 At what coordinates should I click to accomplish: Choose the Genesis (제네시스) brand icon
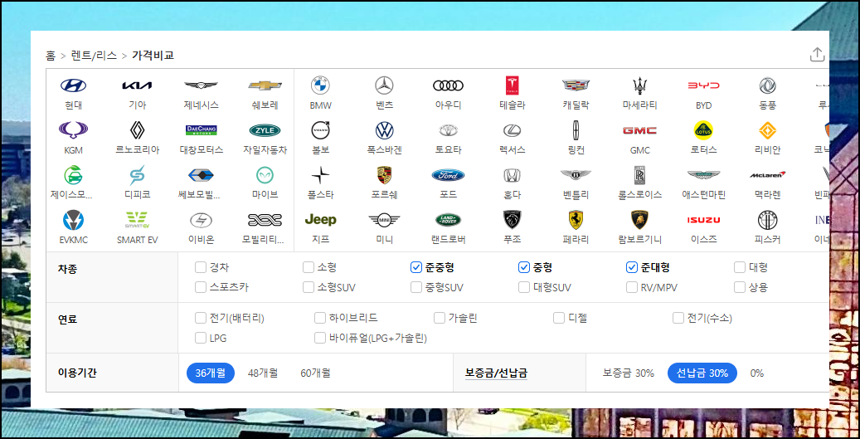coord(202,85)
